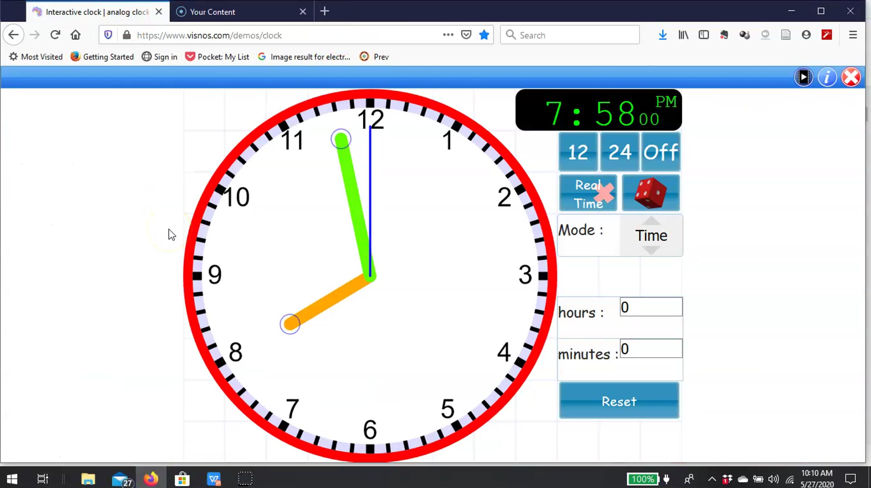Image resolution: width=871 pixels, height=488 pixels.
Task: Click the down arrow below Time mode
Action: click(651, 250)
